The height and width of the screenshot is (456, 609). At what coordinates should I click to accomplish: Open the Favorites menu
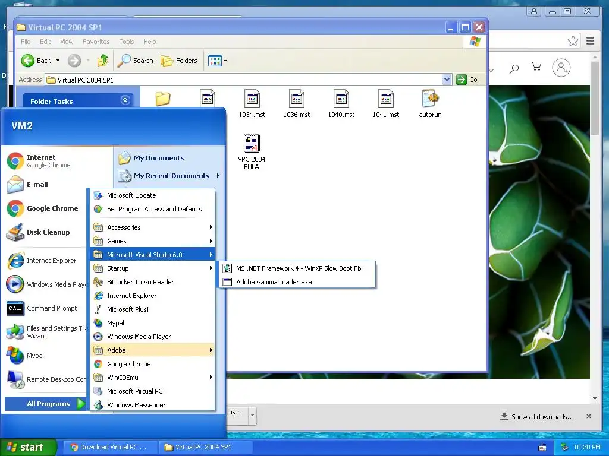[x=96, y=42]
